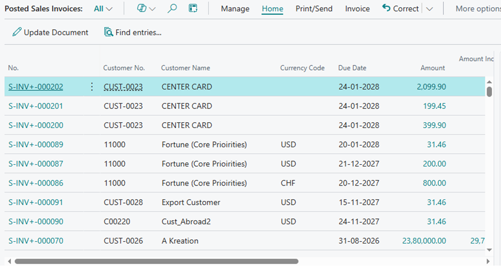The width and height of the screenshot is (501, 269).
Task: Open the All views filter dropdown
Action: click(103, 9)
